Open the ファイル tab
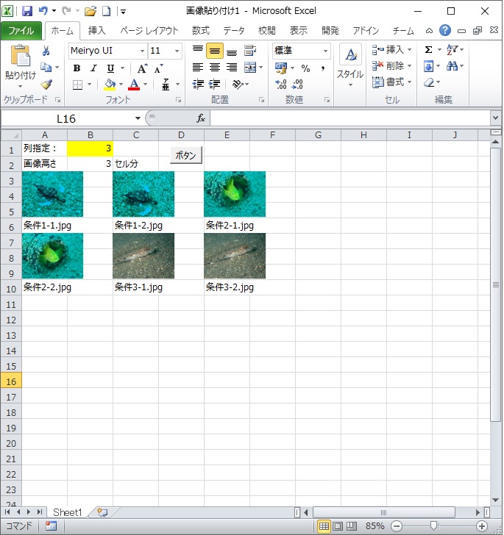This screenshot has height=535, width=504. pyautogui.click(x=21, y=31)
